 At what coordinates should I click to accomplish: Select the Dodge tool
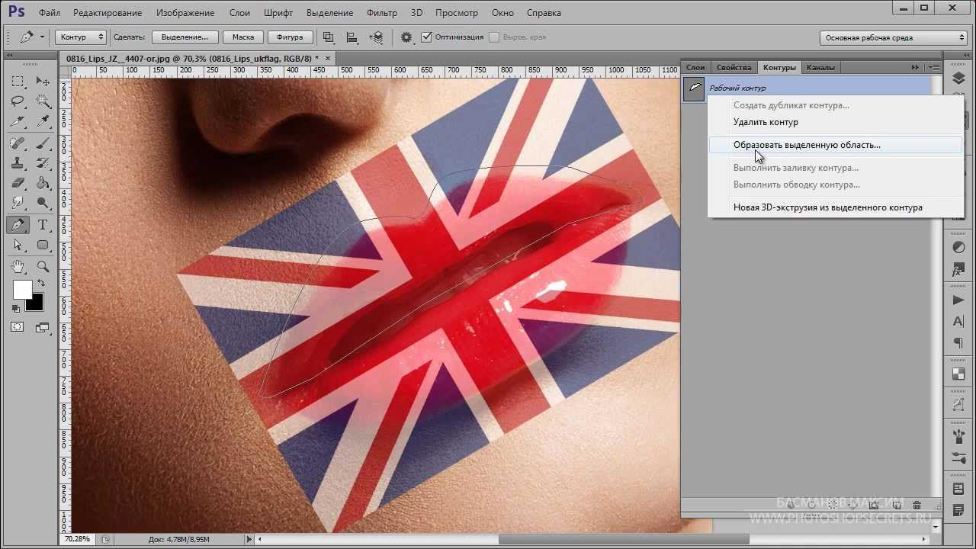[43, 203]
